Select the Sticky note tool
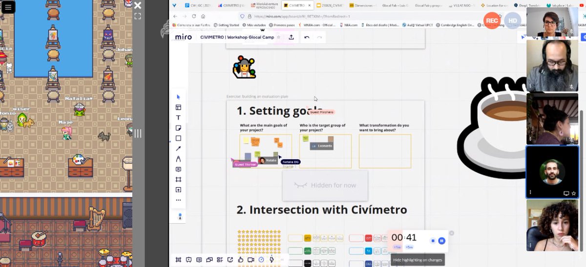 click(178, 128)
